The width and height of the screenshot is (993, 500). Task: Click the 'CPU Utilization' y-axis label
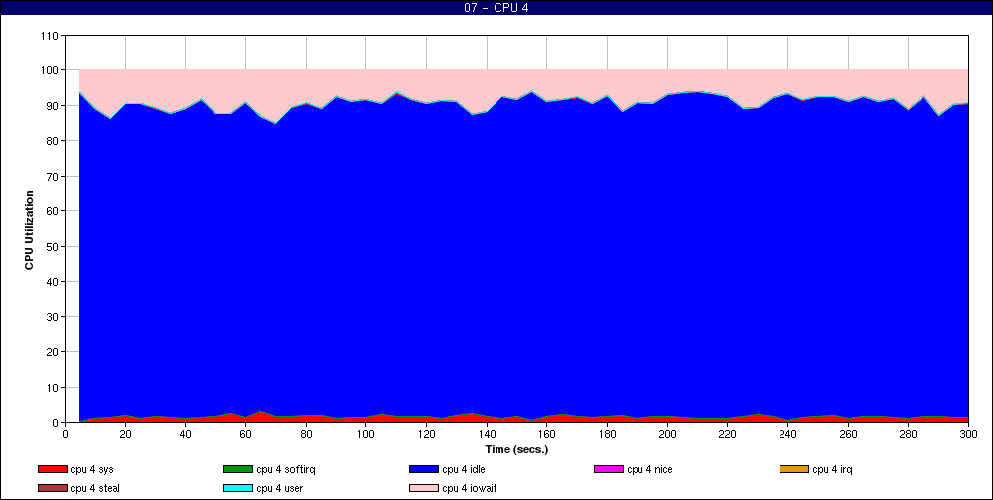pyautogui.click(x=29, y=230)
